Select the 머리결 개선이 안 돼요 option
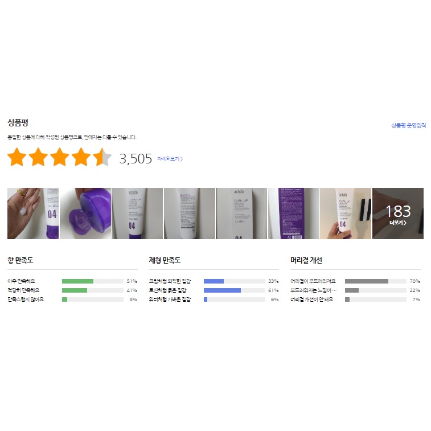431x431 pixels. click(x=311, y=299)
